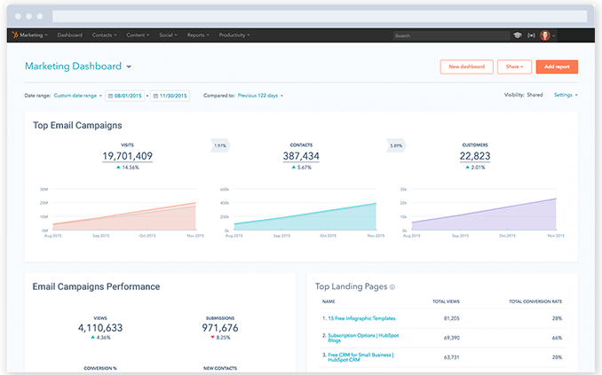Expand the Content menu
Image resolution: width=602 pixels, height=375 pixels.
click(138, 35)
